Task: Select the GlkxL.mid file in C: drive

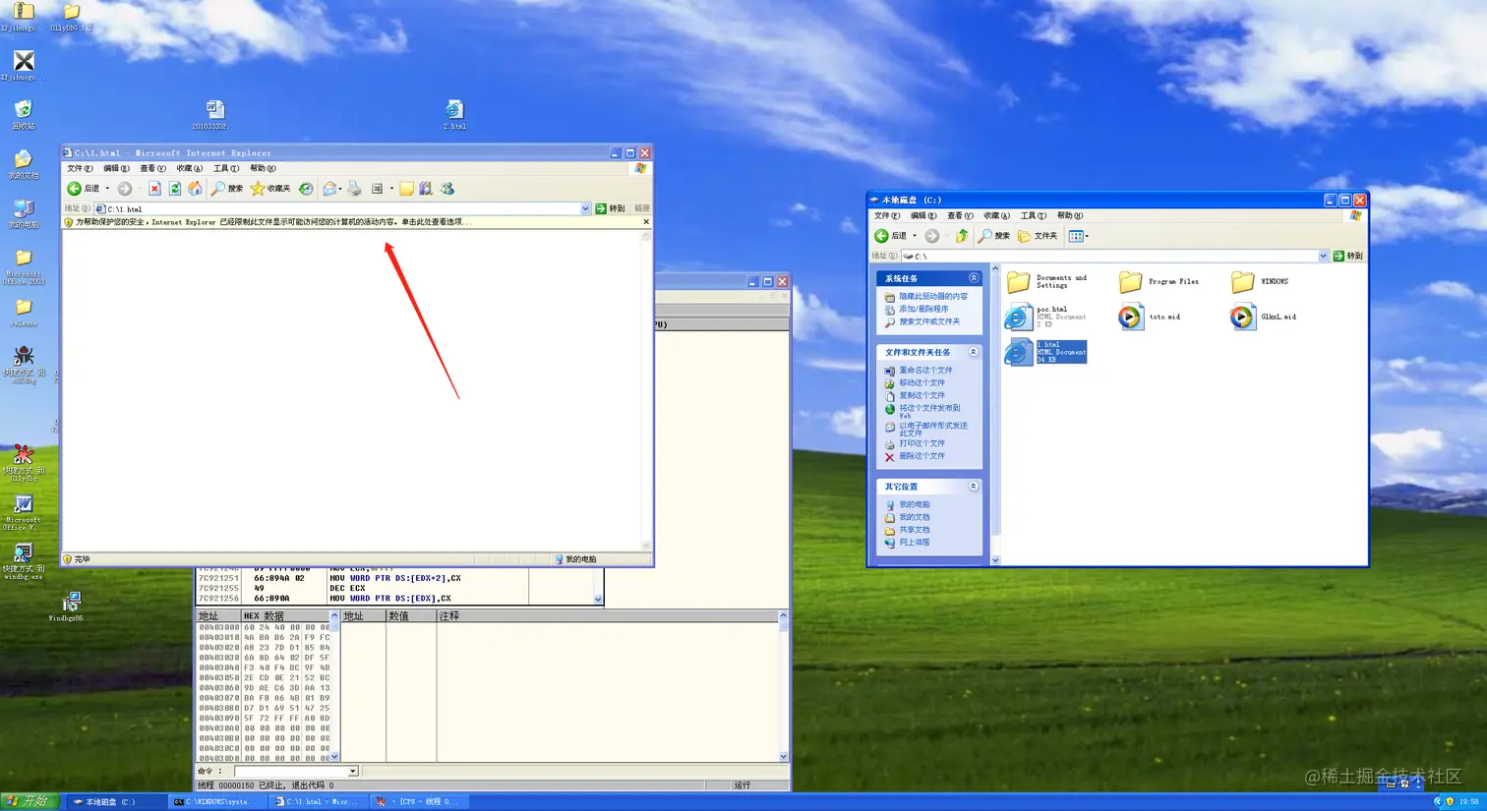Action: pyautogui.click(x=1264, y=317)
